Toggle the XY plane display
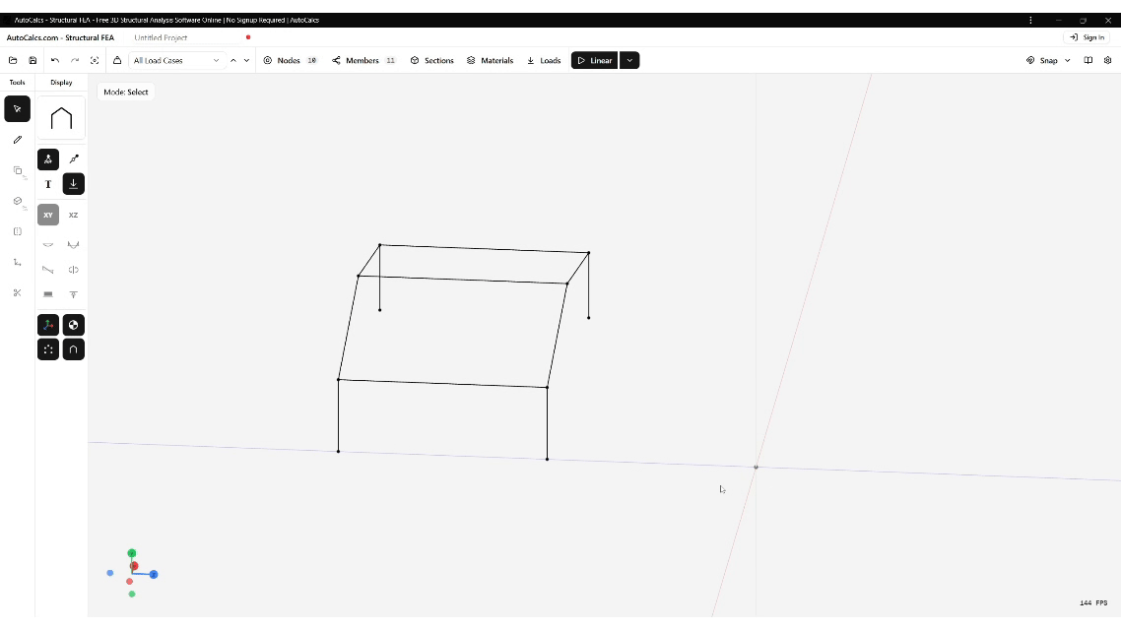This screenshot has width=1121, height=630. 47,215
